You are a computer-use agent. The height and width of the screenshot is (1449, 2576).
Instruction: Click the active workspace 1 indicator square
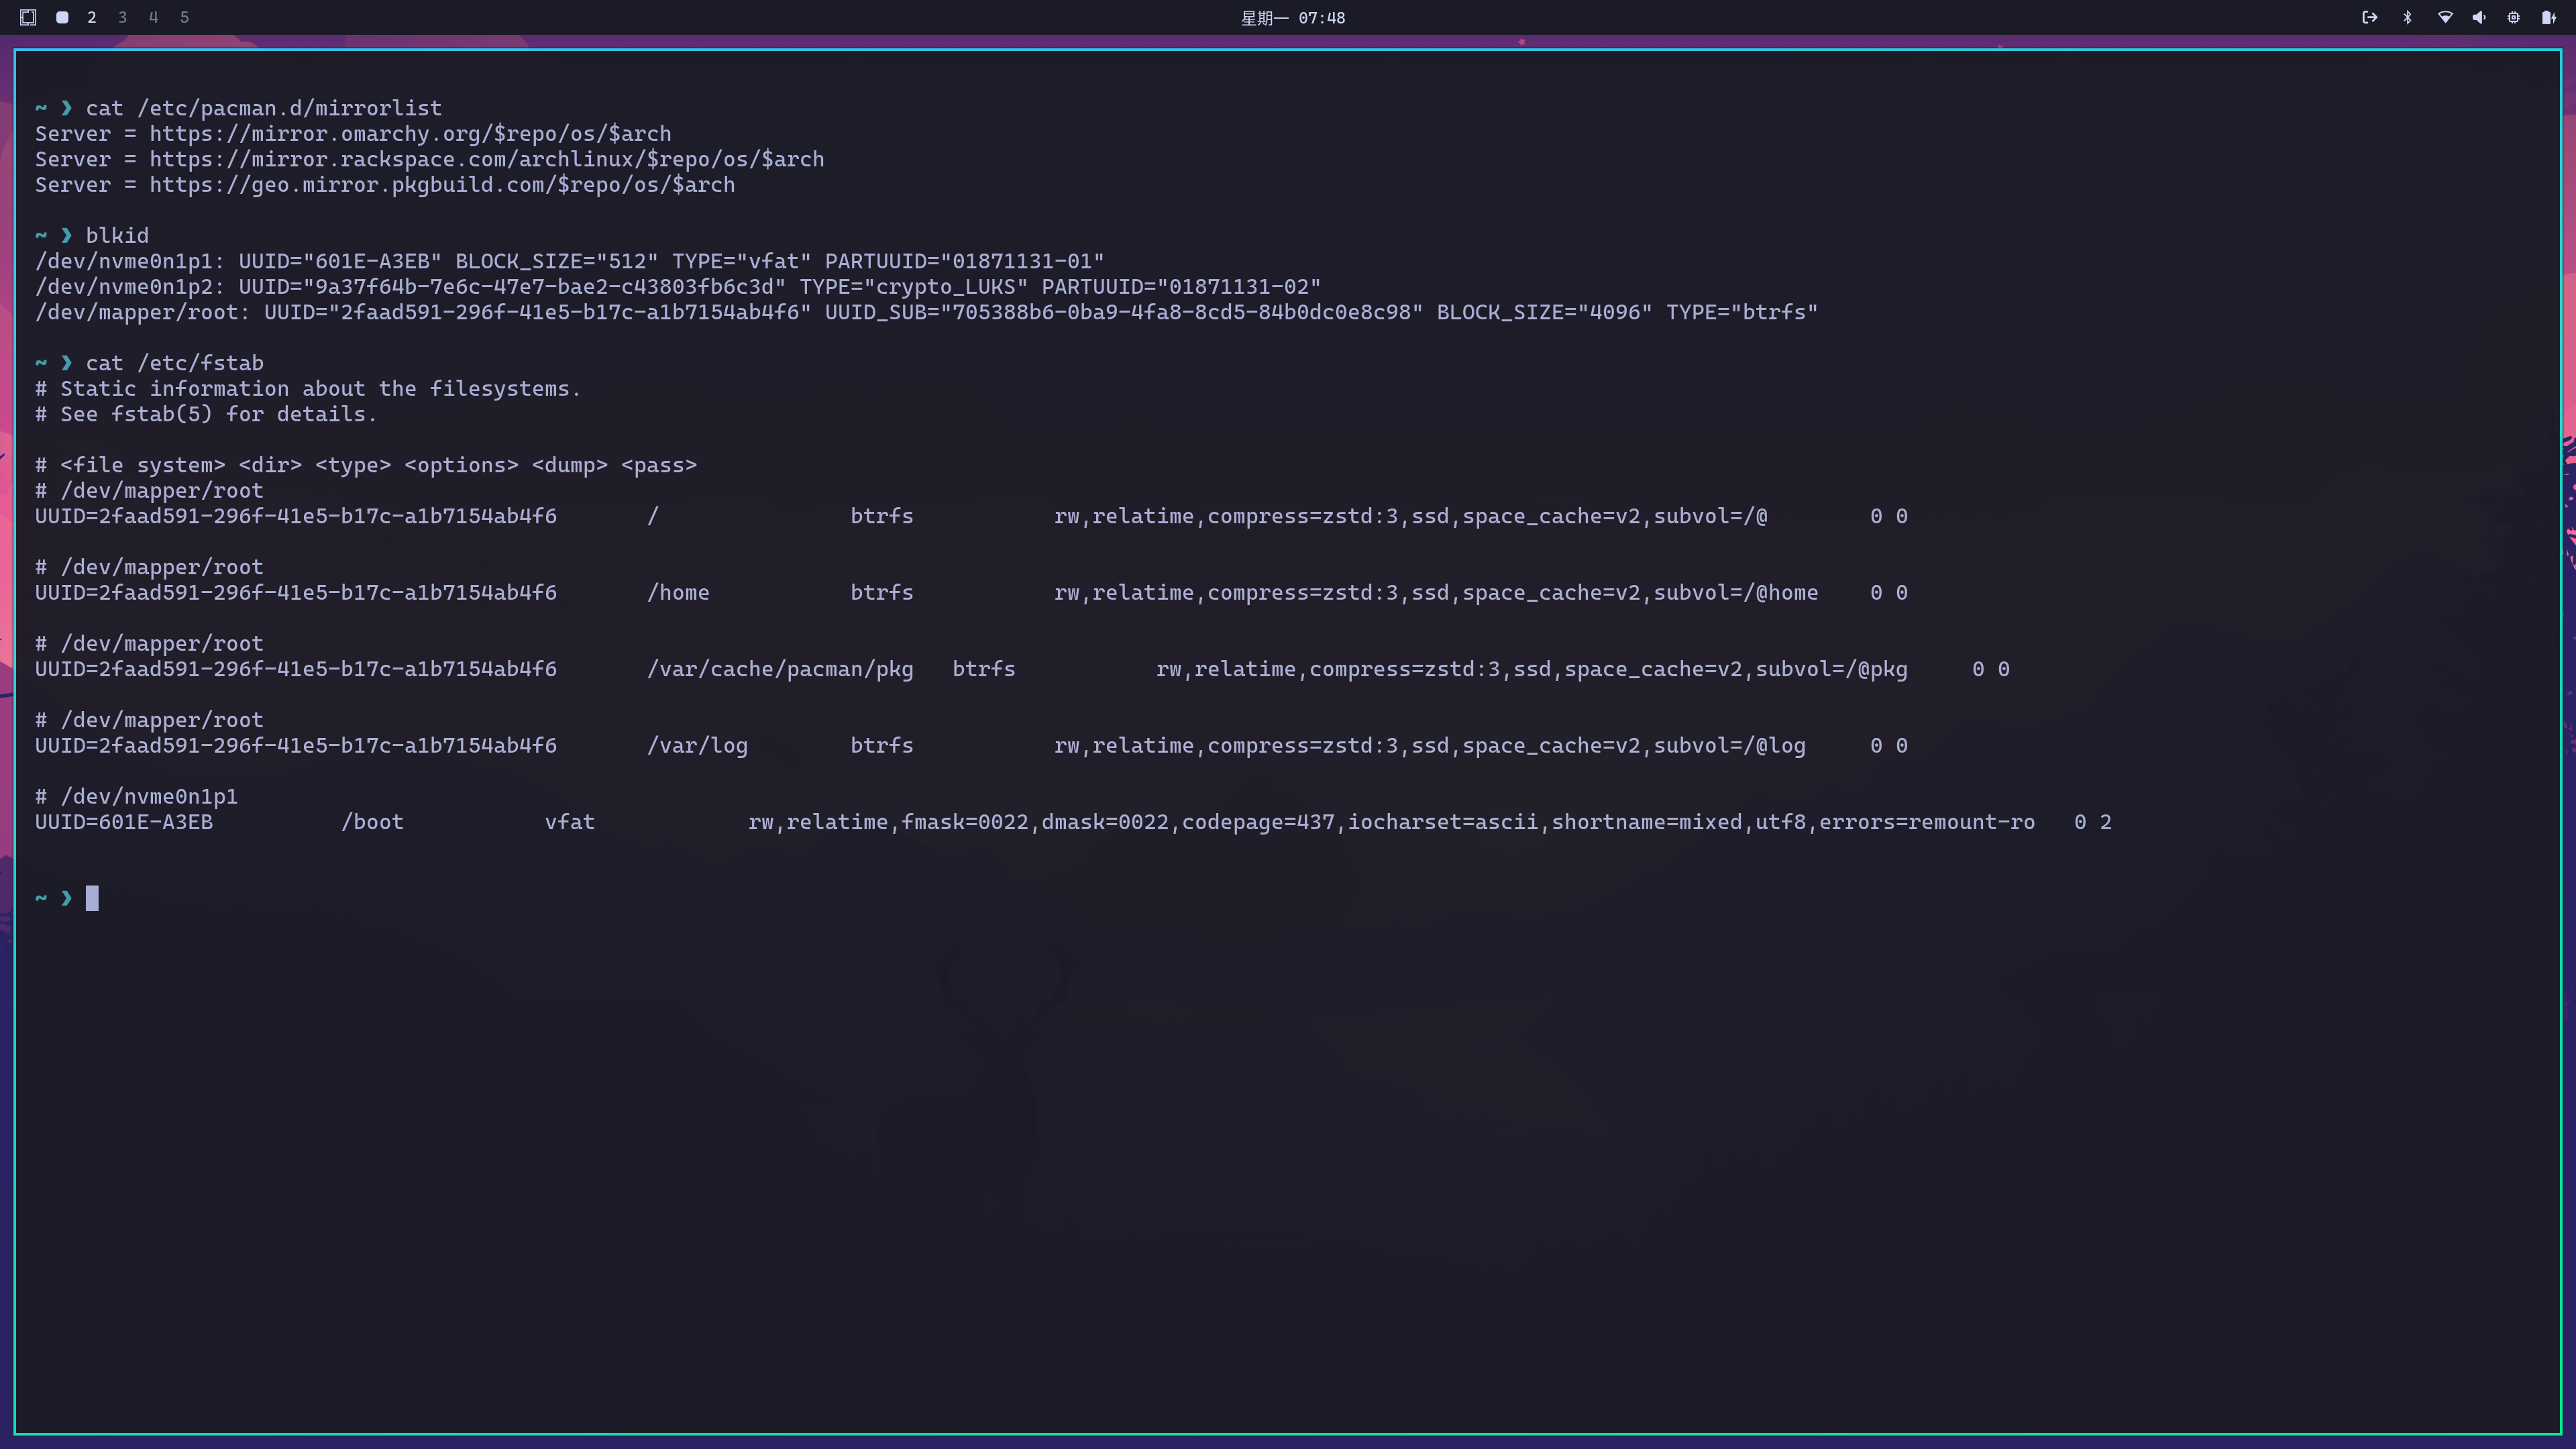tap(62, 17)
